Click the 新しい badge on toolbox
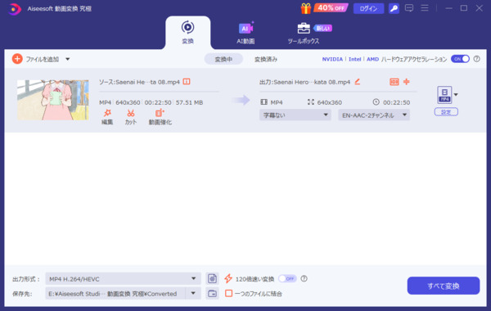Screen dimensions: 491x311 pyautogui.click(x=323, y=29)
